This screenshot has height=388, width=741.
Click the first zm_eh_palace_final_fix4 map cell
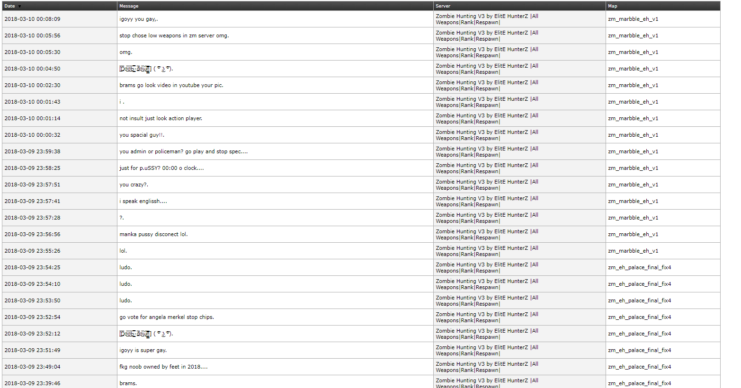point(640,267)
